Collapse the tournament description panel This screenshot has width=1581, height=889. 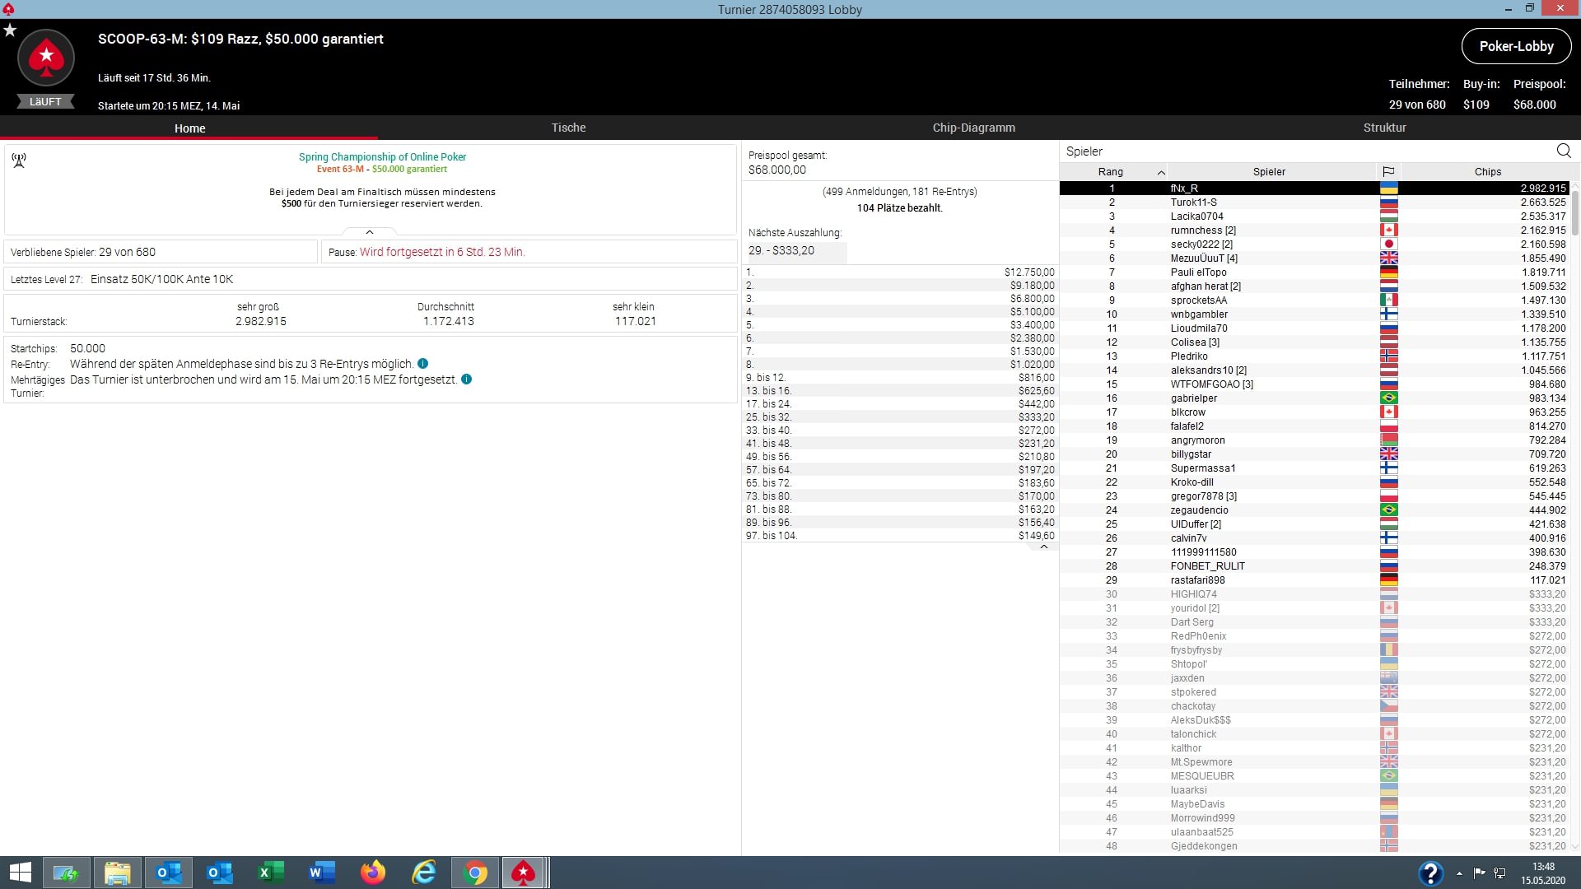click(x=370, y=232)
